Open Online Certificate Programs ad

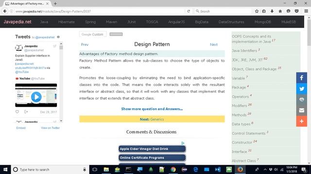click(152, 158)
